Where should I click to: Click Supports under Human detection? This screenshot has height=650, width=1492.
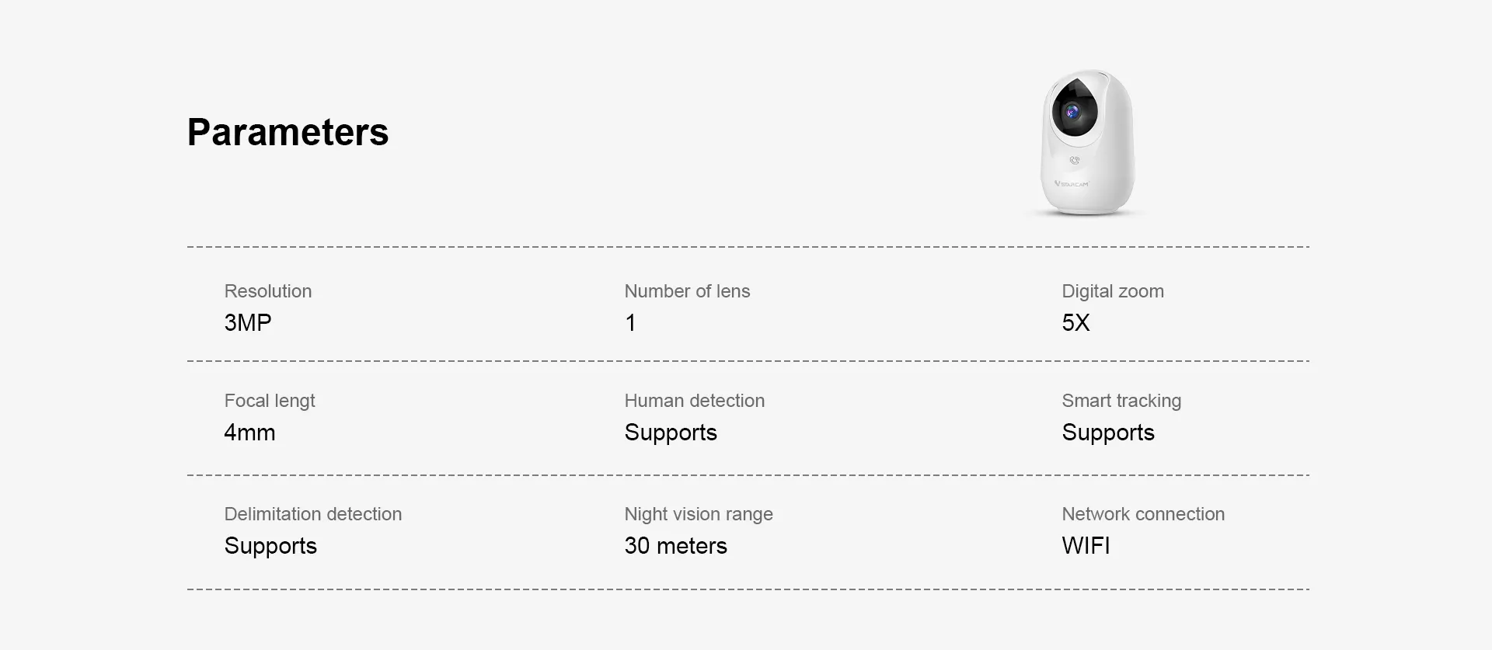[671, 433]
